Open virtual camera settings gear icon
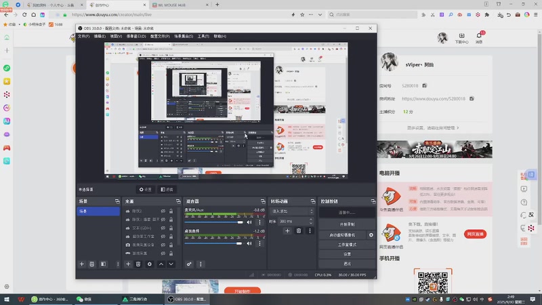This screenshot has height=305, width=542. (x=371, y=235)
